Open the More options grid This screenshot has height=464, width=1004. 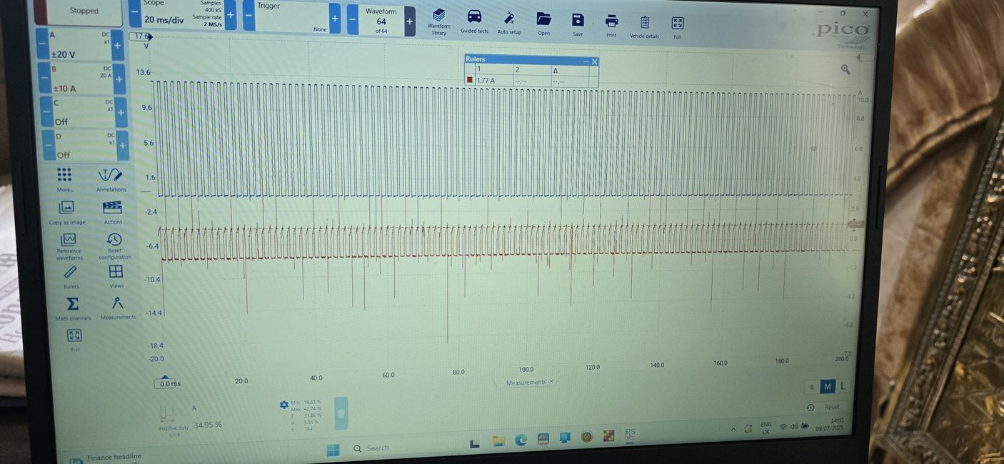click(x=64, y=179)
